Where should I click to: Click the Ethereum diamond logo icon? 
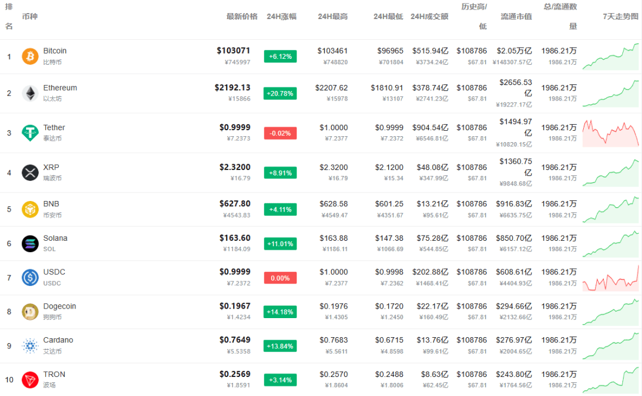[30, 93]
